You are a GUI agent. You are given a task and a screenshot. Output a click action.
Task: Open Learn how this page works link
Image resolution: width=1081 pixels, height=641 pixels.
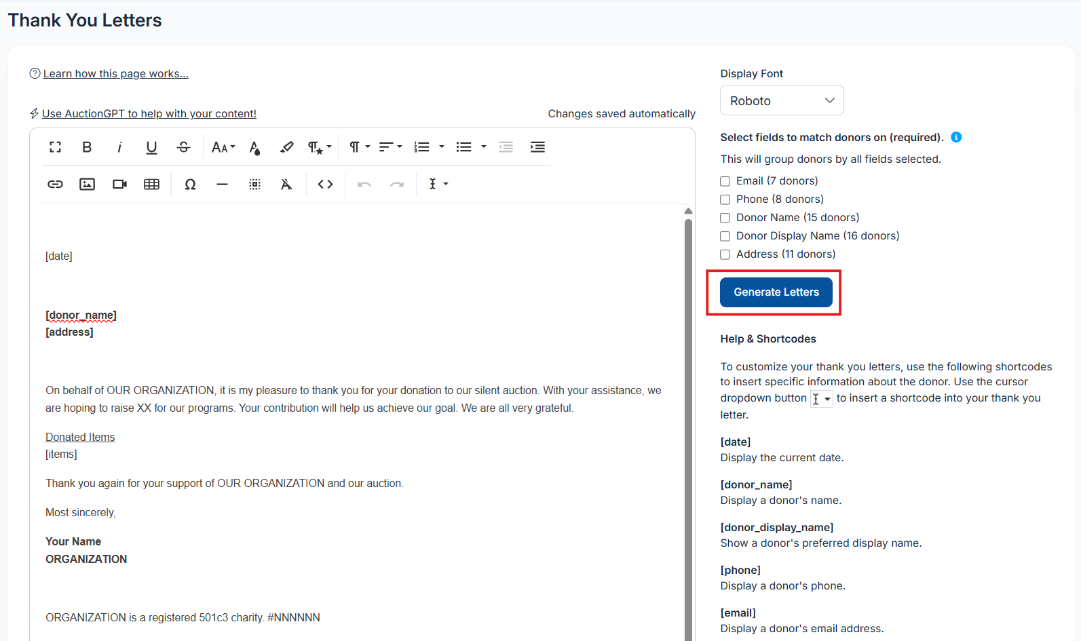(115, 73)
